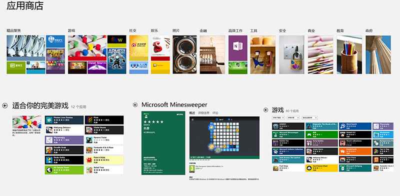Open the ARMED! robot game tile
This screenshot has height=196, width=400.
116,61
